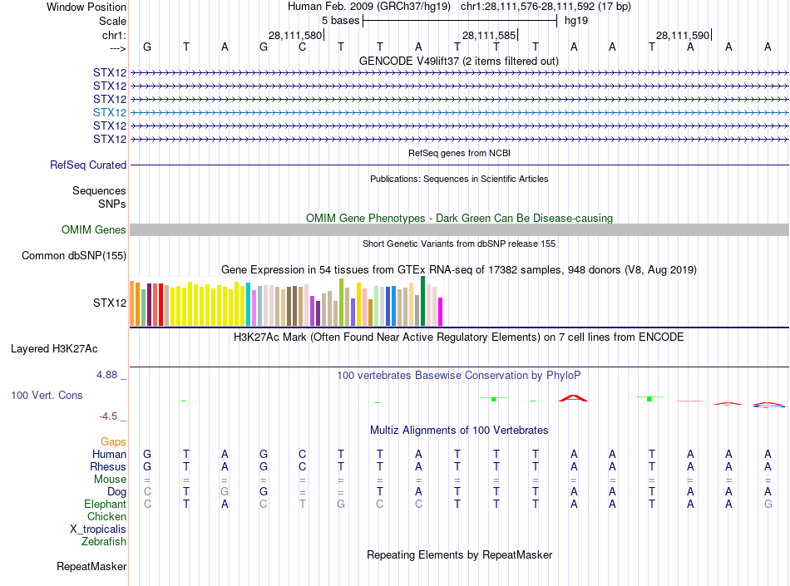Click the tall dark green GTEx expression bar

[x=423, y=301]
